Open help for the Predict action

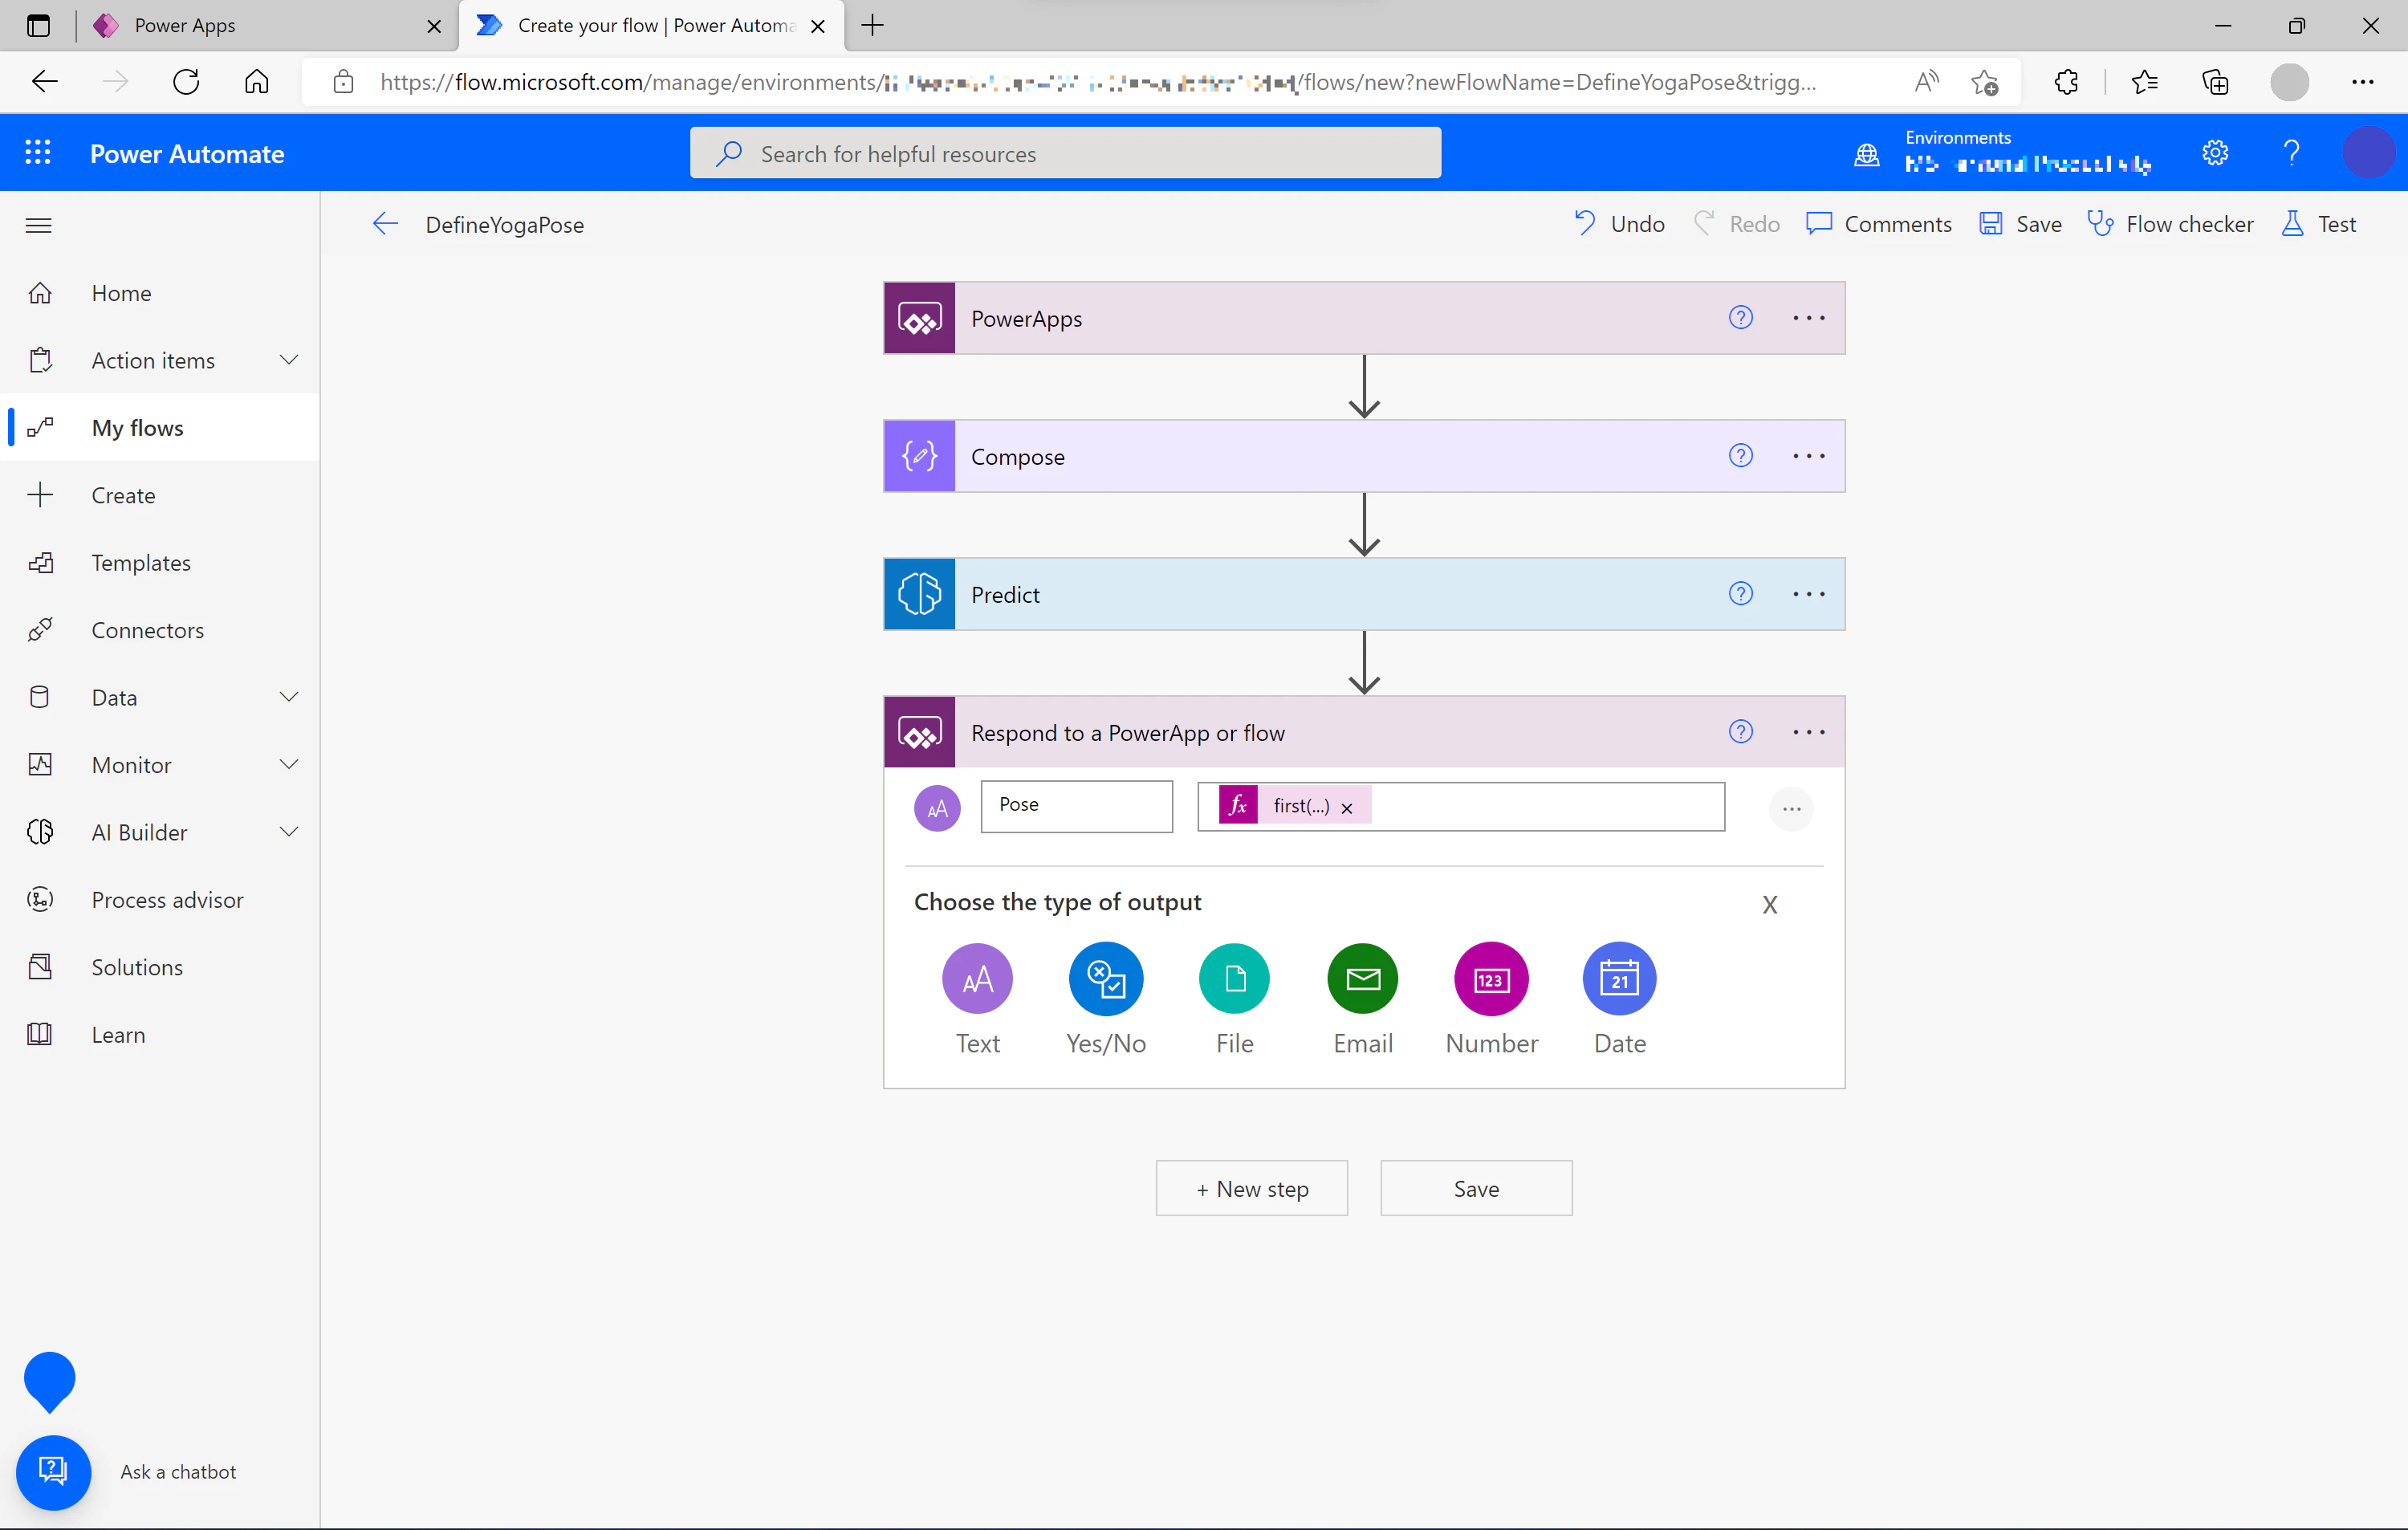pyautogui.click(x=1740, y=594)
